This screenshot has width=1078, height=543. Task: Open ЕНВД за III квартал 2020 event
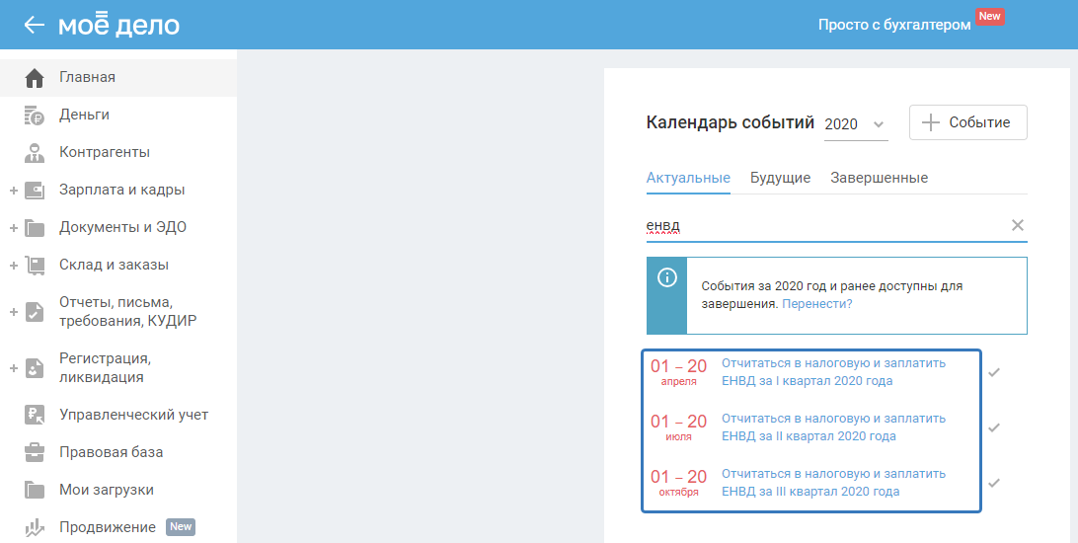coord(834,483)
